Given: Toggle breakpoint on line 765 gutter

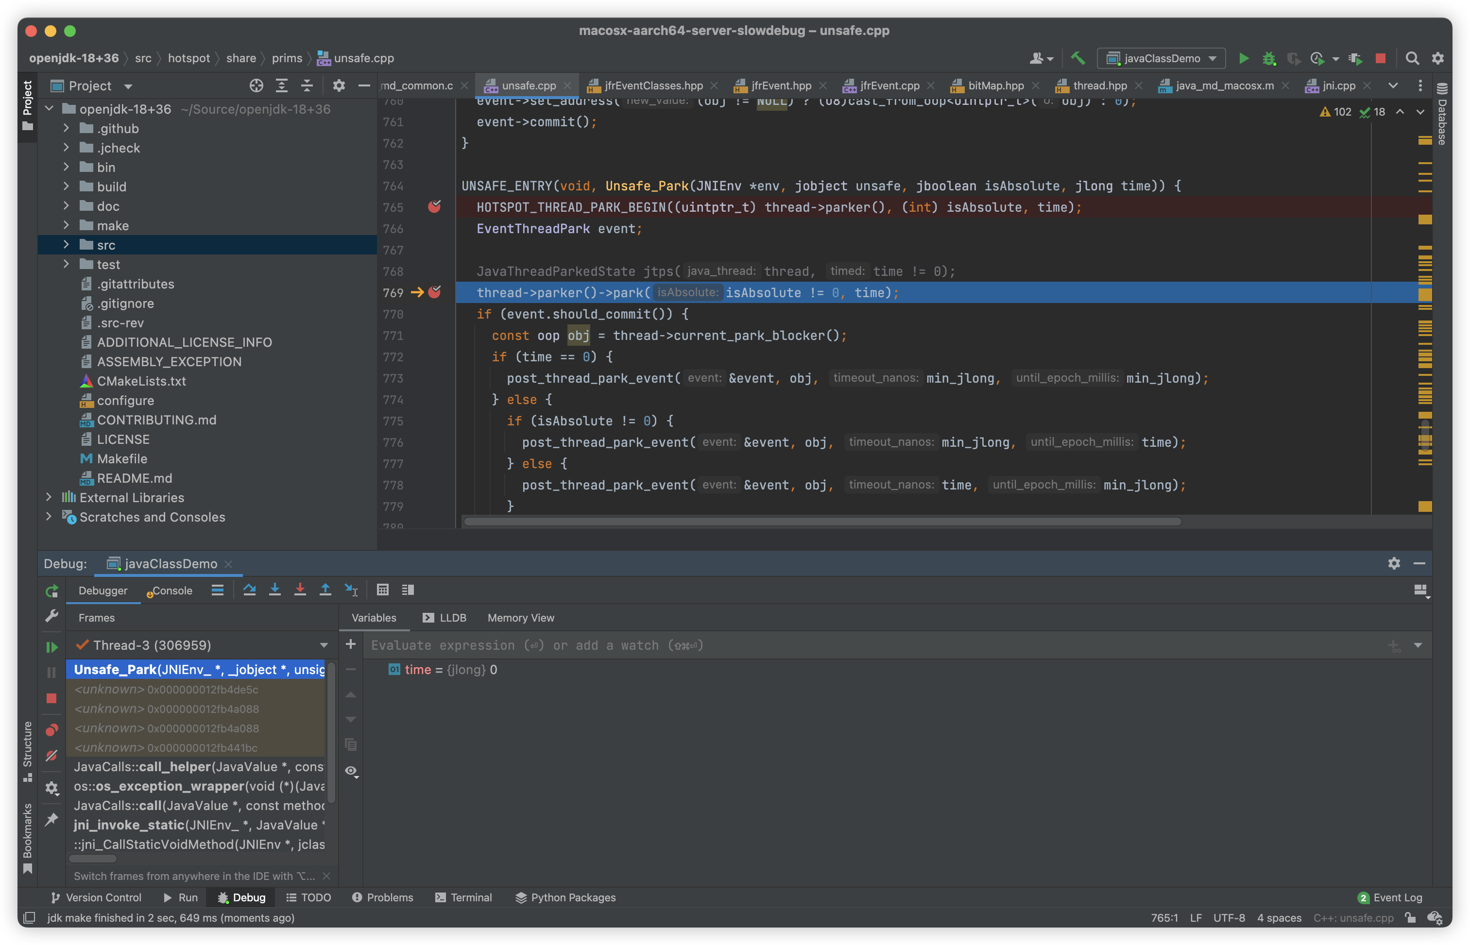Looking at the screenshot, I should 434,207.
